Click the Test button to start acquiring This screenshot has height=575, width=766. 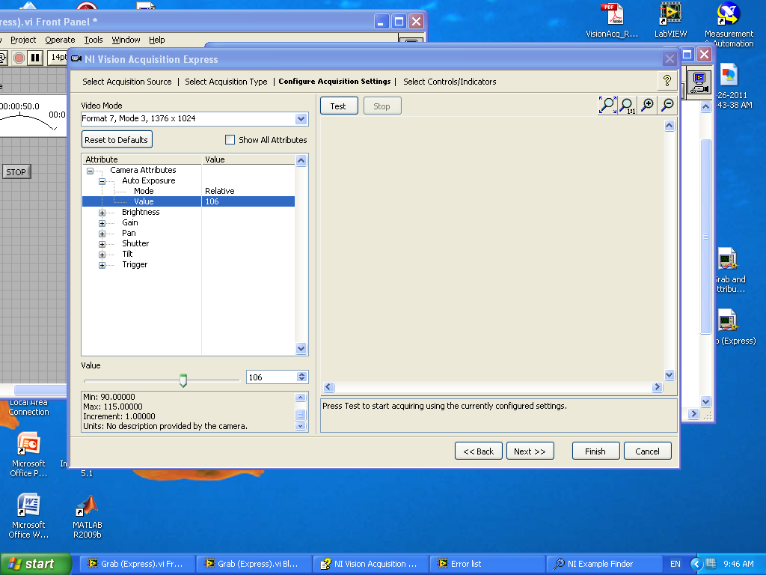point(338,106)
